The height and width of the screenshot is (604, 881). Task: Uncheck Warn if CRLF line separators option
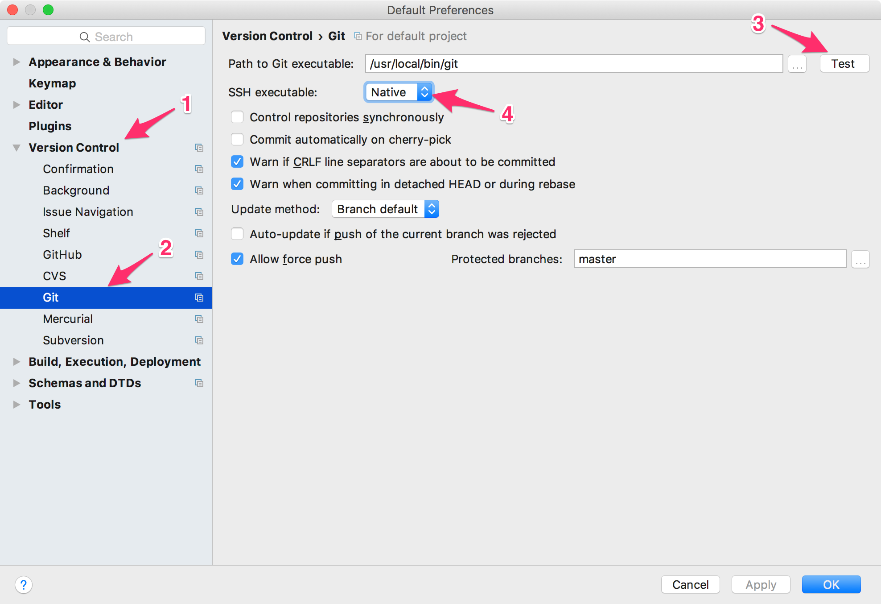click(237, 162)
